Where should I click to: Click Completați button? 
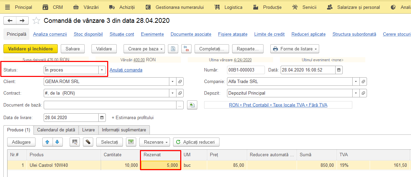tap(212, 49)
